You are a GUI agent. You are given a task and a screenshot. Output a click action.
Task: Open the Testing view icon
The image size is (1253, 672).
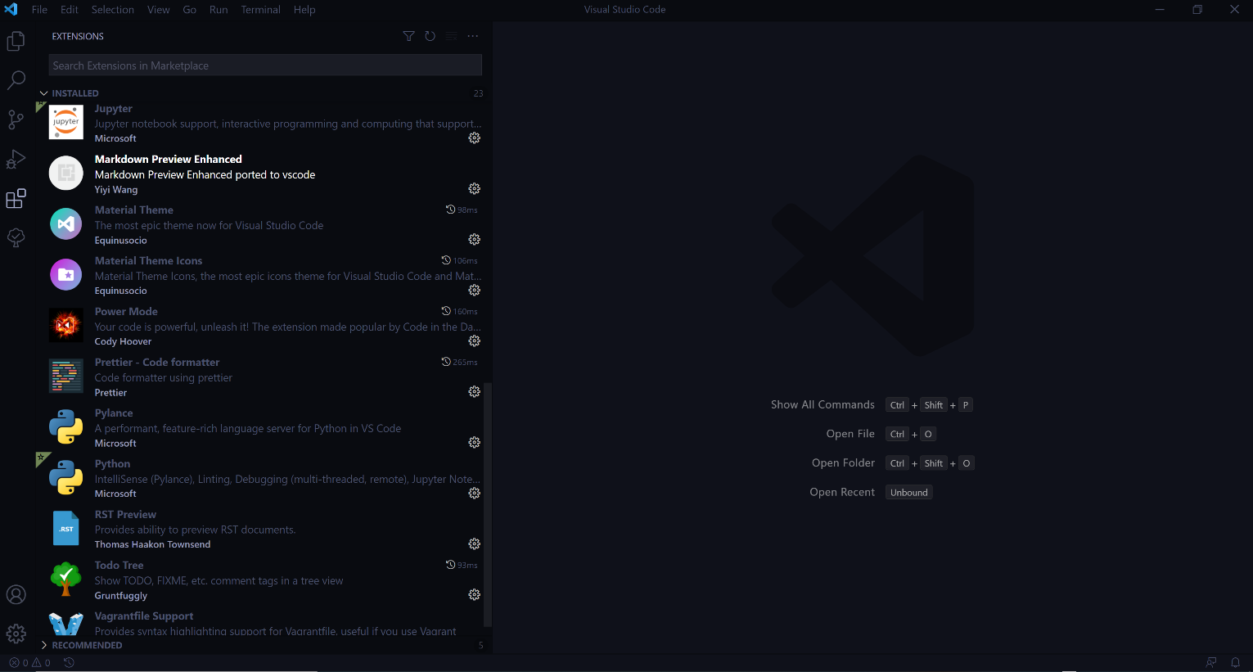(x=16, y=237)
